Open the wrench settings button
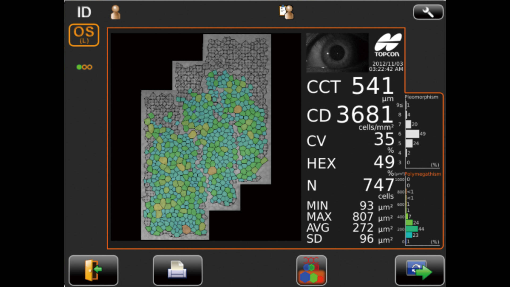This screenshot has width=510, height=287. [x=428, y=12]
